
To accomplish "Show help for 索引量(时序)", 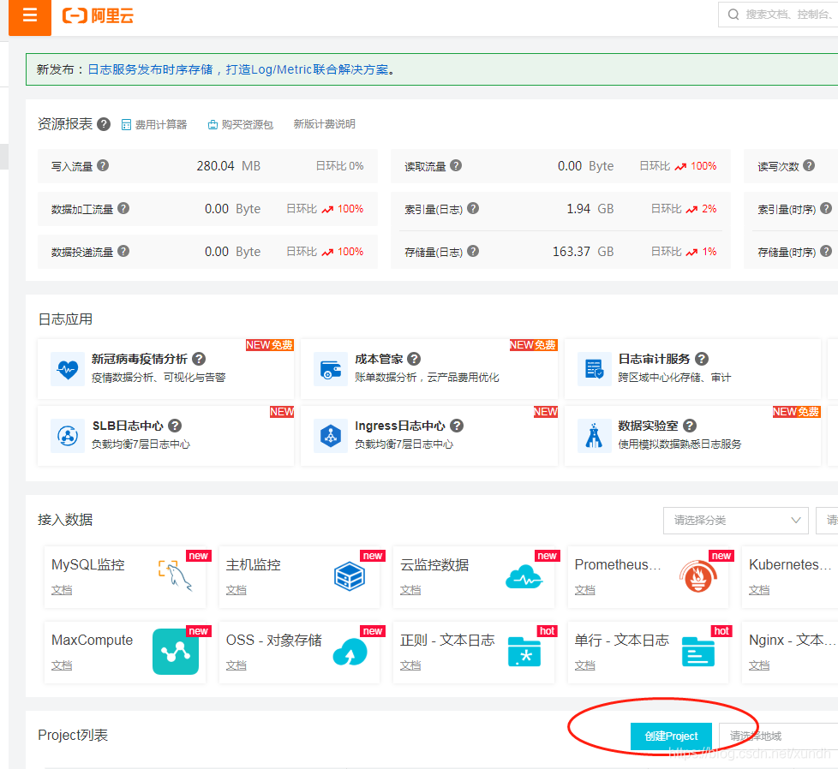I will click(x=826, y=208).
